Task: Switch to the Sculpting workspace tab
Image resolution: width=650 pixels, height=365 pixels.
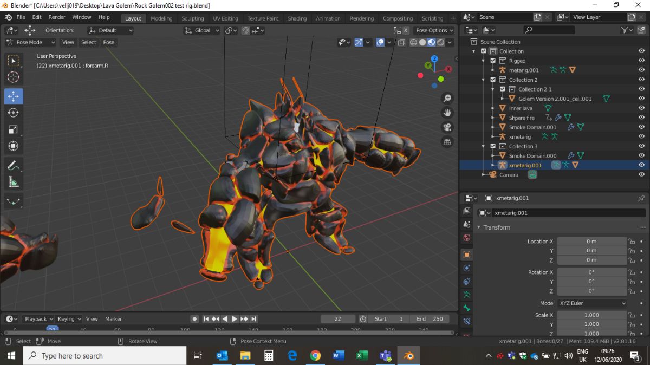Action: coord(192,18)
